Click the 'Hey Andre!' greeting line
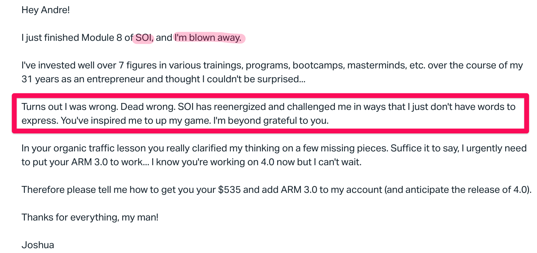 coord(46,10)
